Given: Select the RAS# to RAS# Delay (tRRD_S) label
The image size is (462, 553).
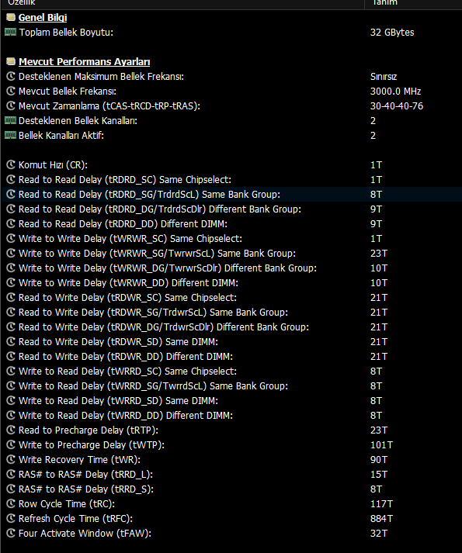Looking at the screenshot, I should 86,489.
